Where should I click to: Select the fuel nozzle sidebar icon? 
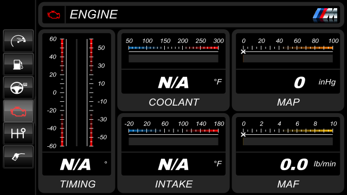pos(18,157)
